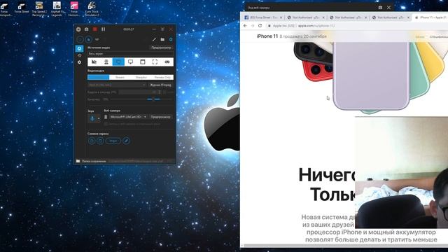Open the Microsoft LifeCam HD webcam dropdown
Viewport: 448px width, 252px height.
tap(127, 117)
